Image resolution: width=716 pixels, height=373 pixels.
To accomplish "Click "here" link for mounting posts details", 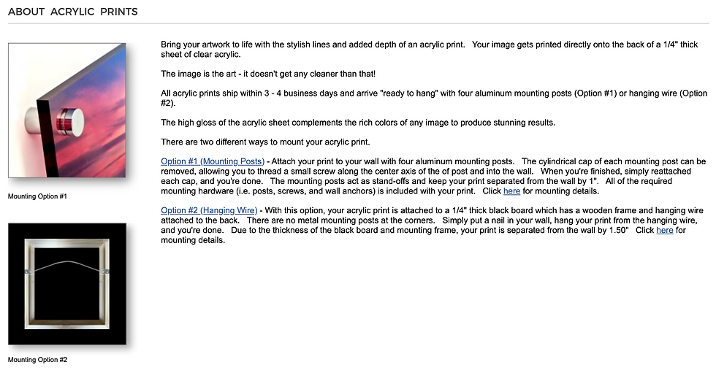I will click(x=511, y=191).
